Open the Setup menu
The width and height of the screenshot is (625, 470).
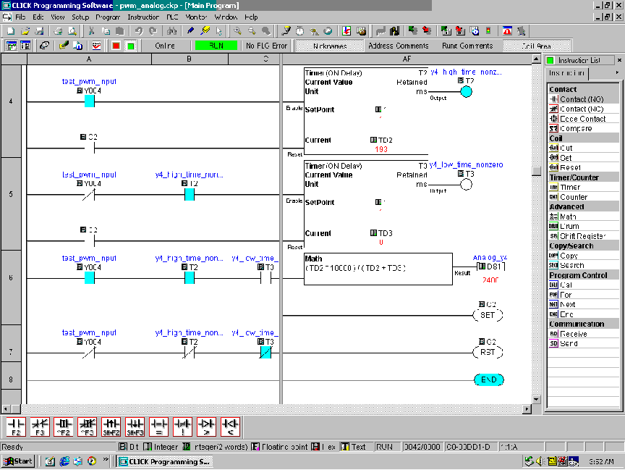tap(80, 17)
